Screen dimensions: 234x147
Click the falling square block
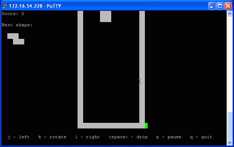[x=106, y=16]
